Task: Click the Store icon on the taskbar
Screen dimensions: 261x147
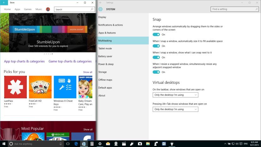Action: 84,144
